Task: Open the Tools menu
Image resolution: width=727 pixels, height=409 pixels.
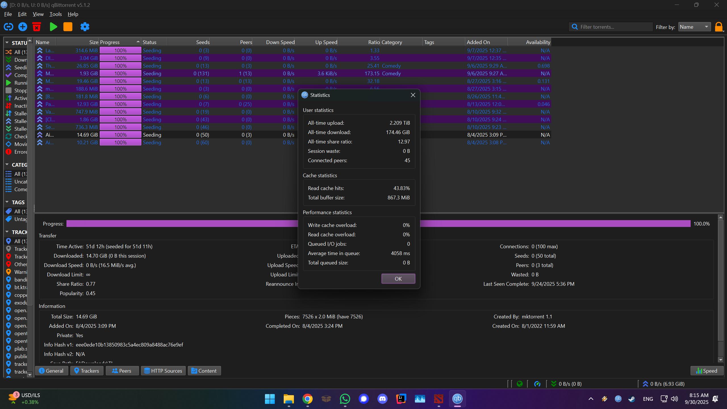Action: click(55, 14)
